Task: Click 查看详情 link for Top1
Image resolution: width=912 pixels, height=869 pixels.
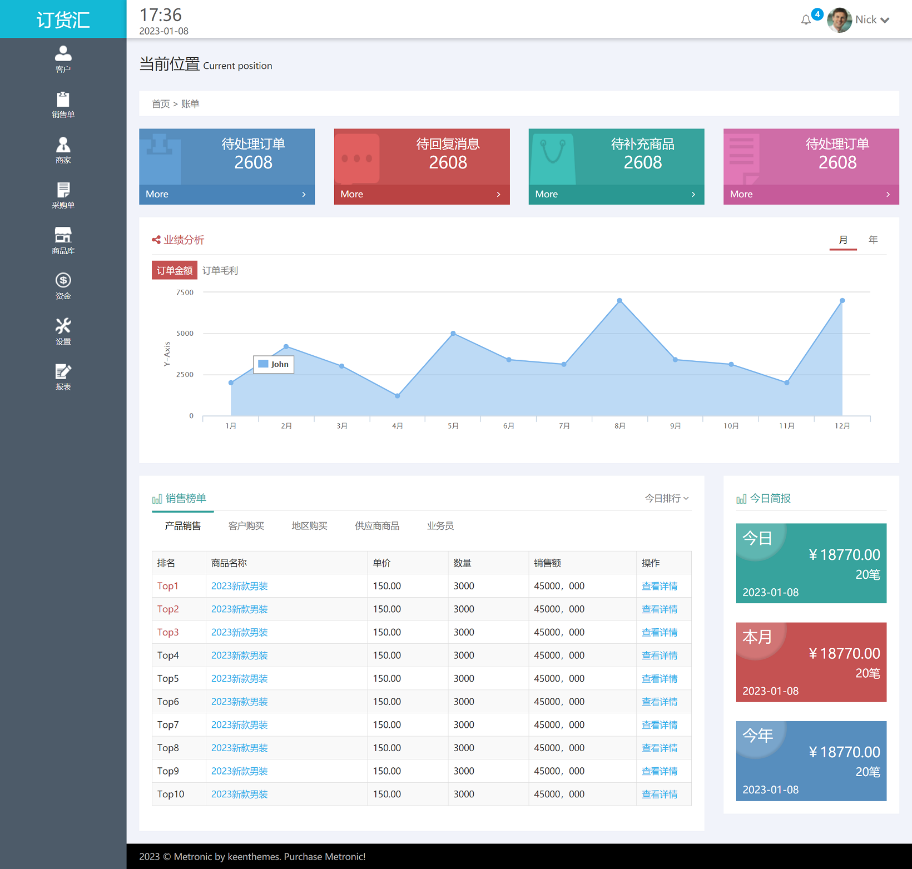Action: pyautogui.click(x=659, y=585)
